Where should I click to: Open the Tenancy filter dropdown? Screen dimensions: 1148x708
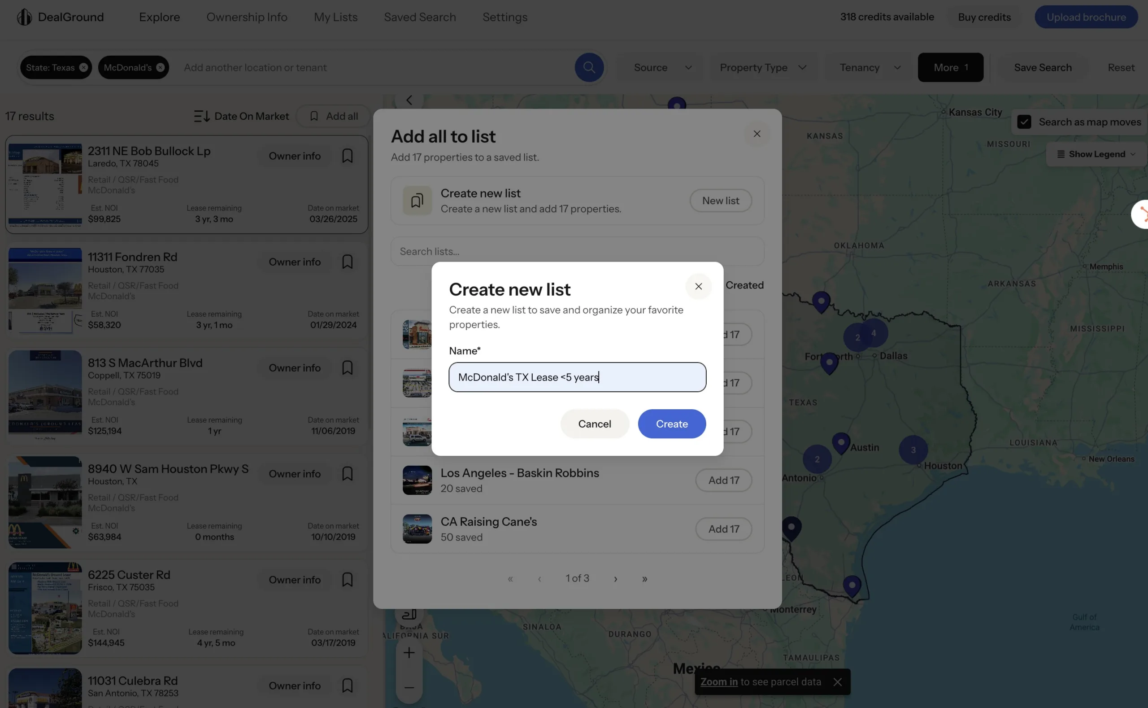pyautogui.click(x=869, y=67)
